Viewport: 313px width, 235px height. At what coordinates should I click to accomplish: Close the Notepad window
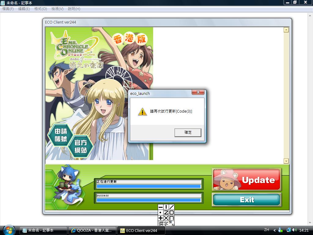tap(305, 2)
